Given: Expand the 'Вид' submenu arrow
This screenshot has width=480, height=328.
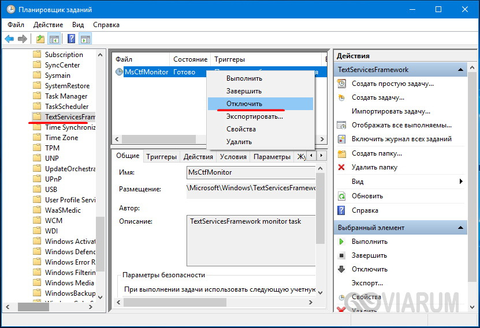Looking at the screenshot, I should 461,182.
